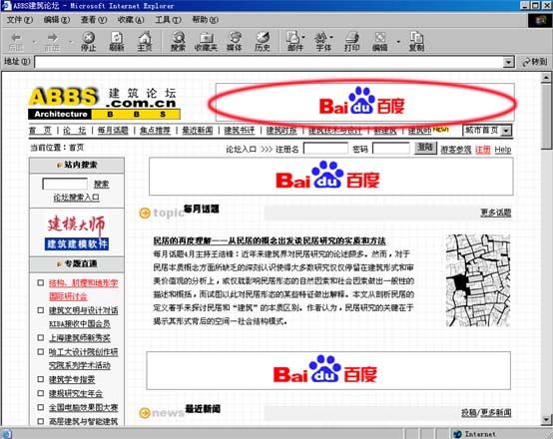Open the 帮助(H) menu
Image resolution: width=553 pixels, height=439 pixels.
[x=205, y=20]
